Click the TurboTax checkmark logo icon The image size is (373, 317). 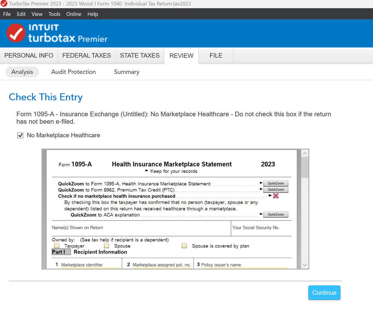coord(16,33)
